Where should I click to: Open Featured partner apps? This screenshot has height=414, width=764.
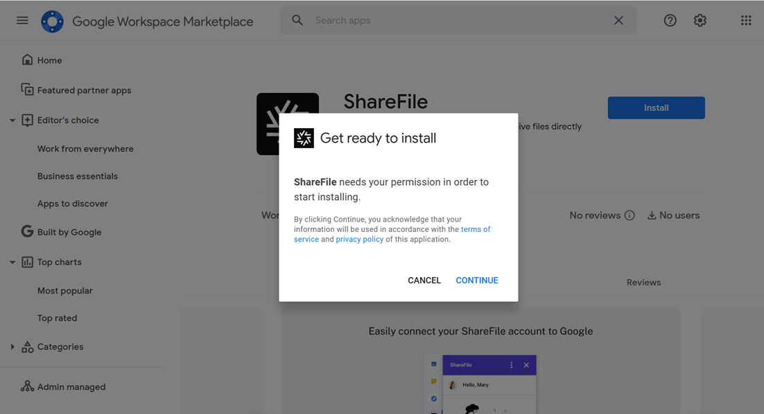pos(84,91)
